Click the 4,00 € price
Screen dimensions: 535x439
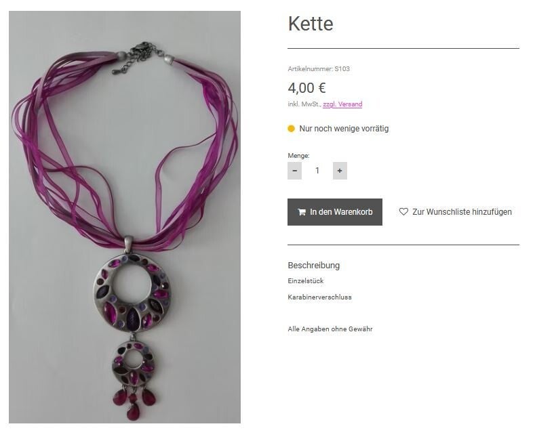(306, 88)
